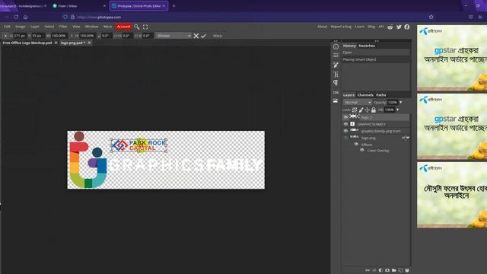
Task: Click the Opacity value field
Action: [393, 103]
